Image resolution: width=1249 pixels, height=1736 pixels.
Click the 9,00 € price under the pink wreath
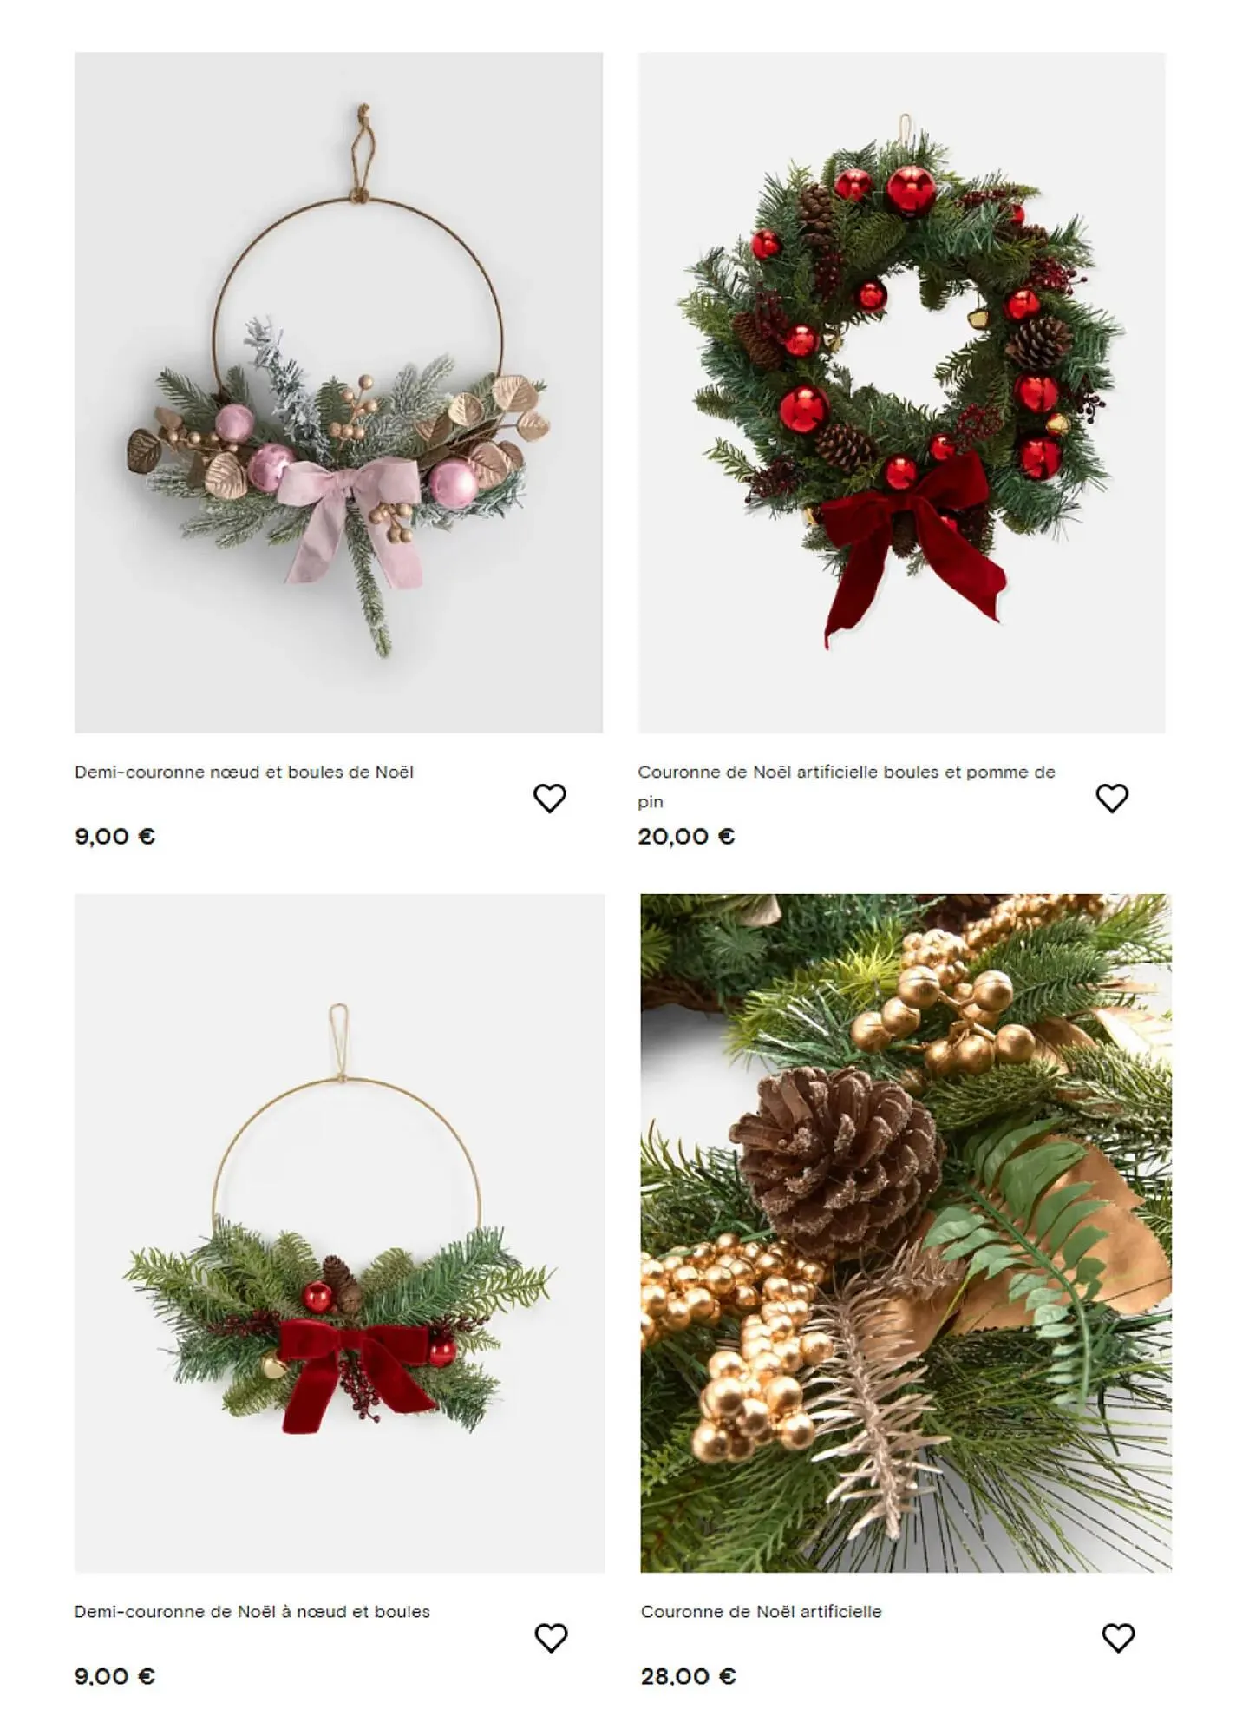(x=114, y=837)
